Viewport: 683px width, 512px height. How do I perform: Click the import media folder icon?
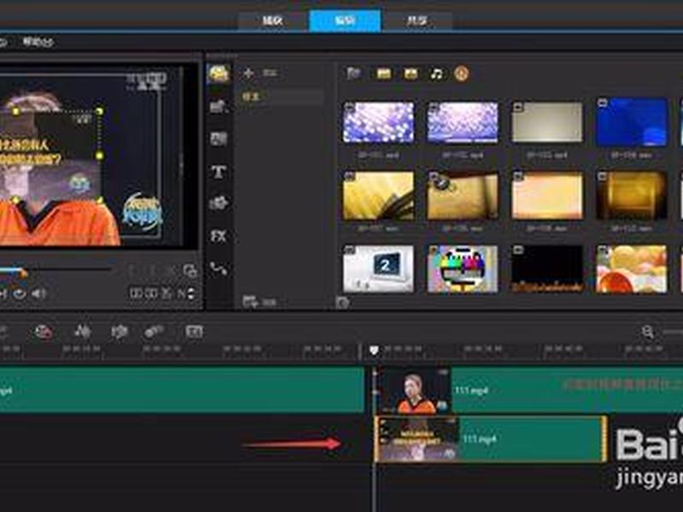coord(353,73)
